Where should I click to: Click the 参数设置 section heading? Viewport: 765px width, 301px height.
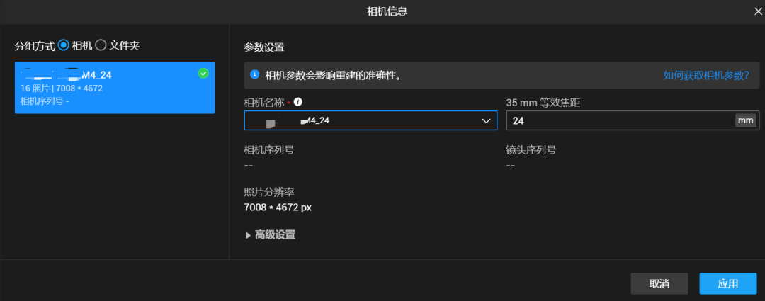point(264,48)
